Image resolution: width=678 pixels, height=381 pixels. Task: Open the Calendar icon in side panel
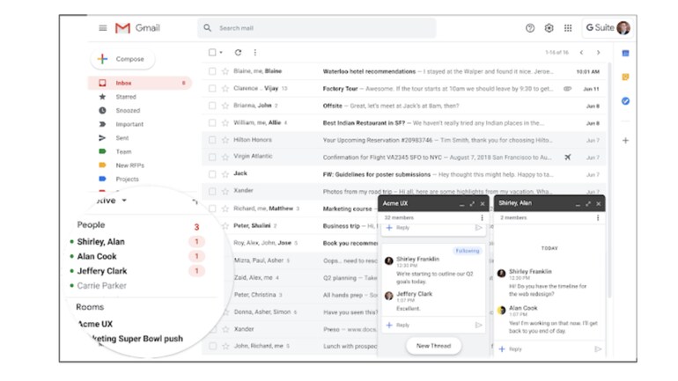click(625, 54)
